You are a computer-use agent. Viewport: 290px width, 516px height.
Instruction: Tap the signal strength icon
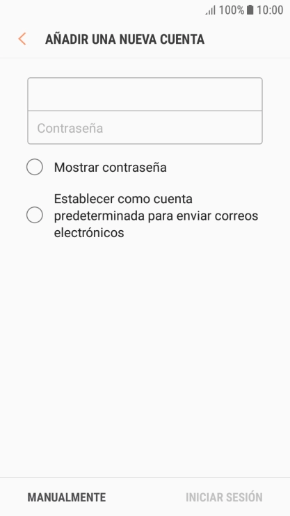[210, 10]
